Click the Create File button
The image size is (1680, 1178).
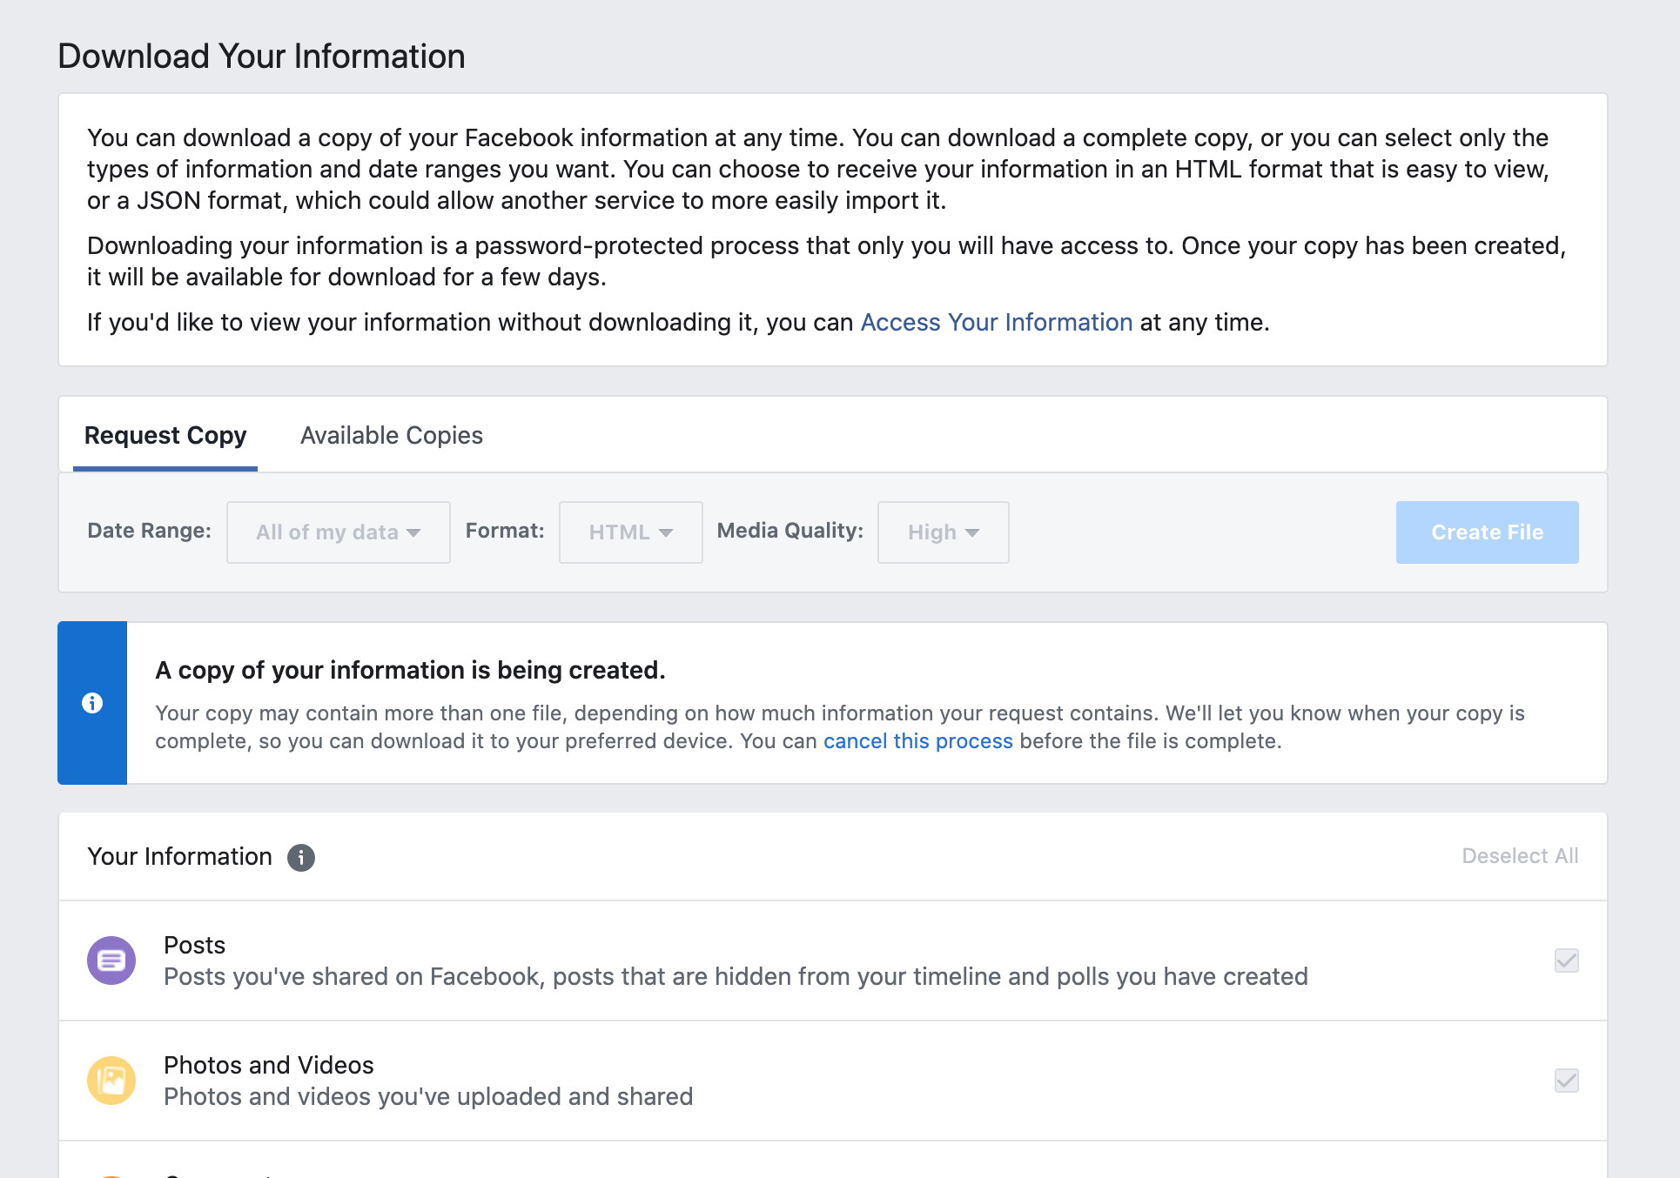[x=1487, y=532]
